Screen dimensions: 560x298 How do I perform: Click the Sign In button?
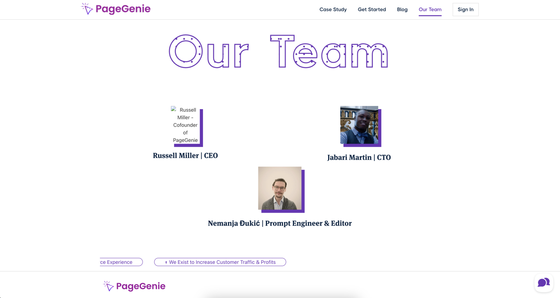[x=465, y=9]
